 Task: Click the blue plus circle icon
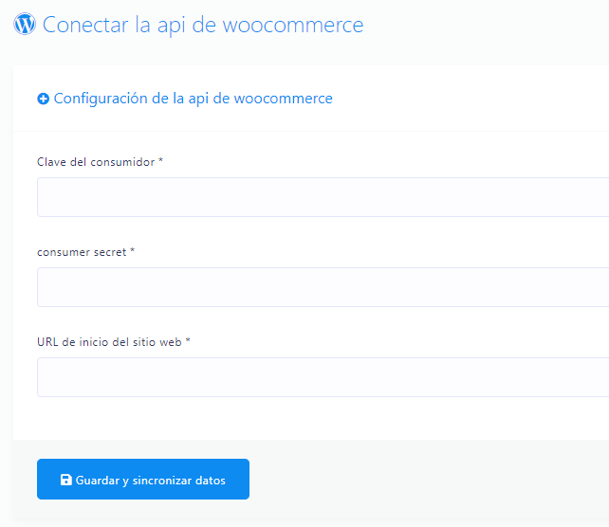[x=43, y=99]
